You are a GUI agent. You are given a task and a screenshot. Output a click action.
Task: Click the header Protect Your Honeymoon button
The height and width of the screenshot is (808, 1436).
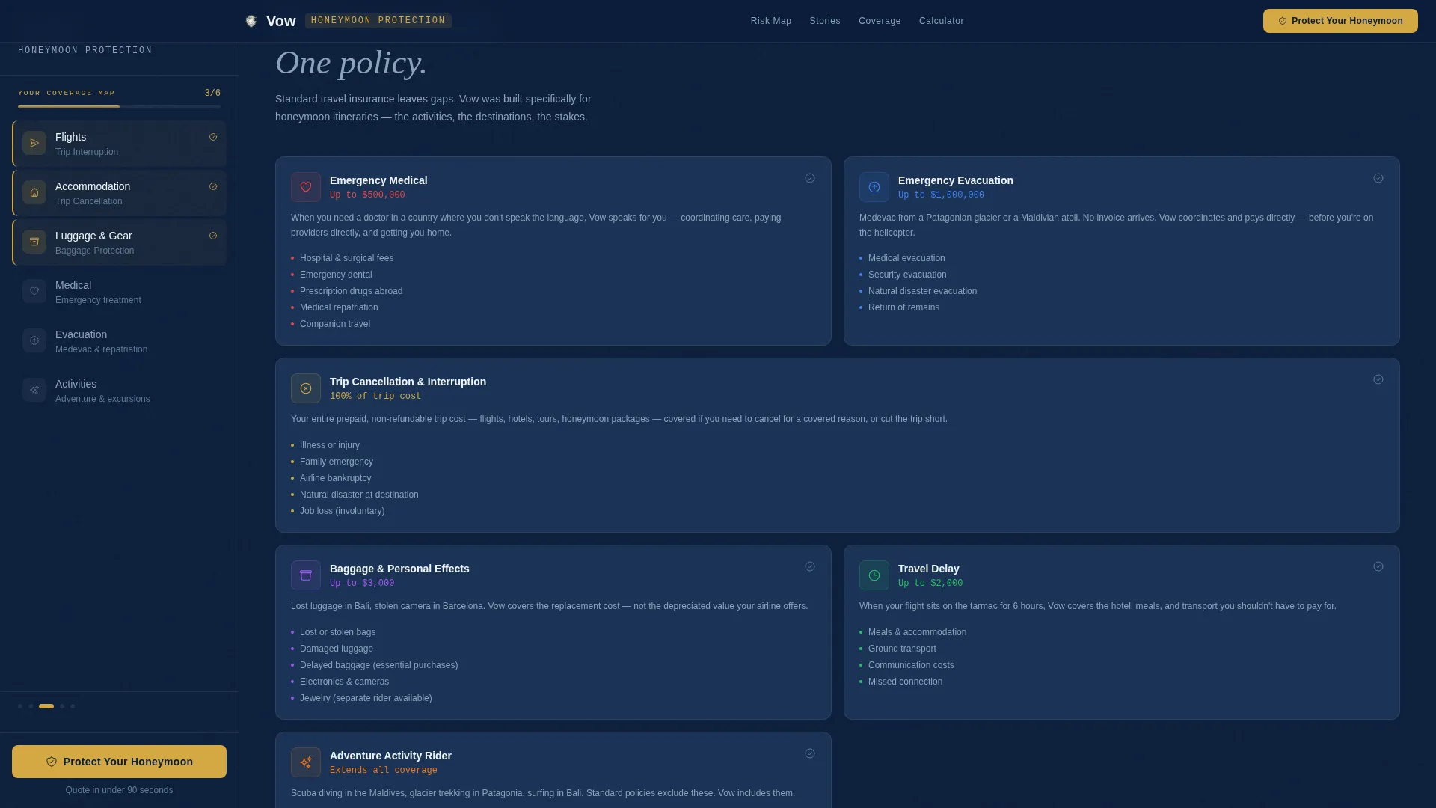point(1340,21)
